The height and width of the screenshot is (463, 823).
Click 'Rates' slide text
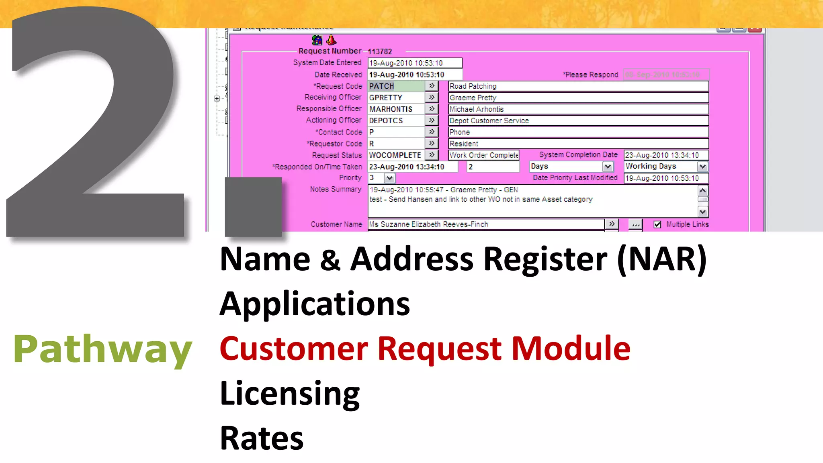click(262, 438)
